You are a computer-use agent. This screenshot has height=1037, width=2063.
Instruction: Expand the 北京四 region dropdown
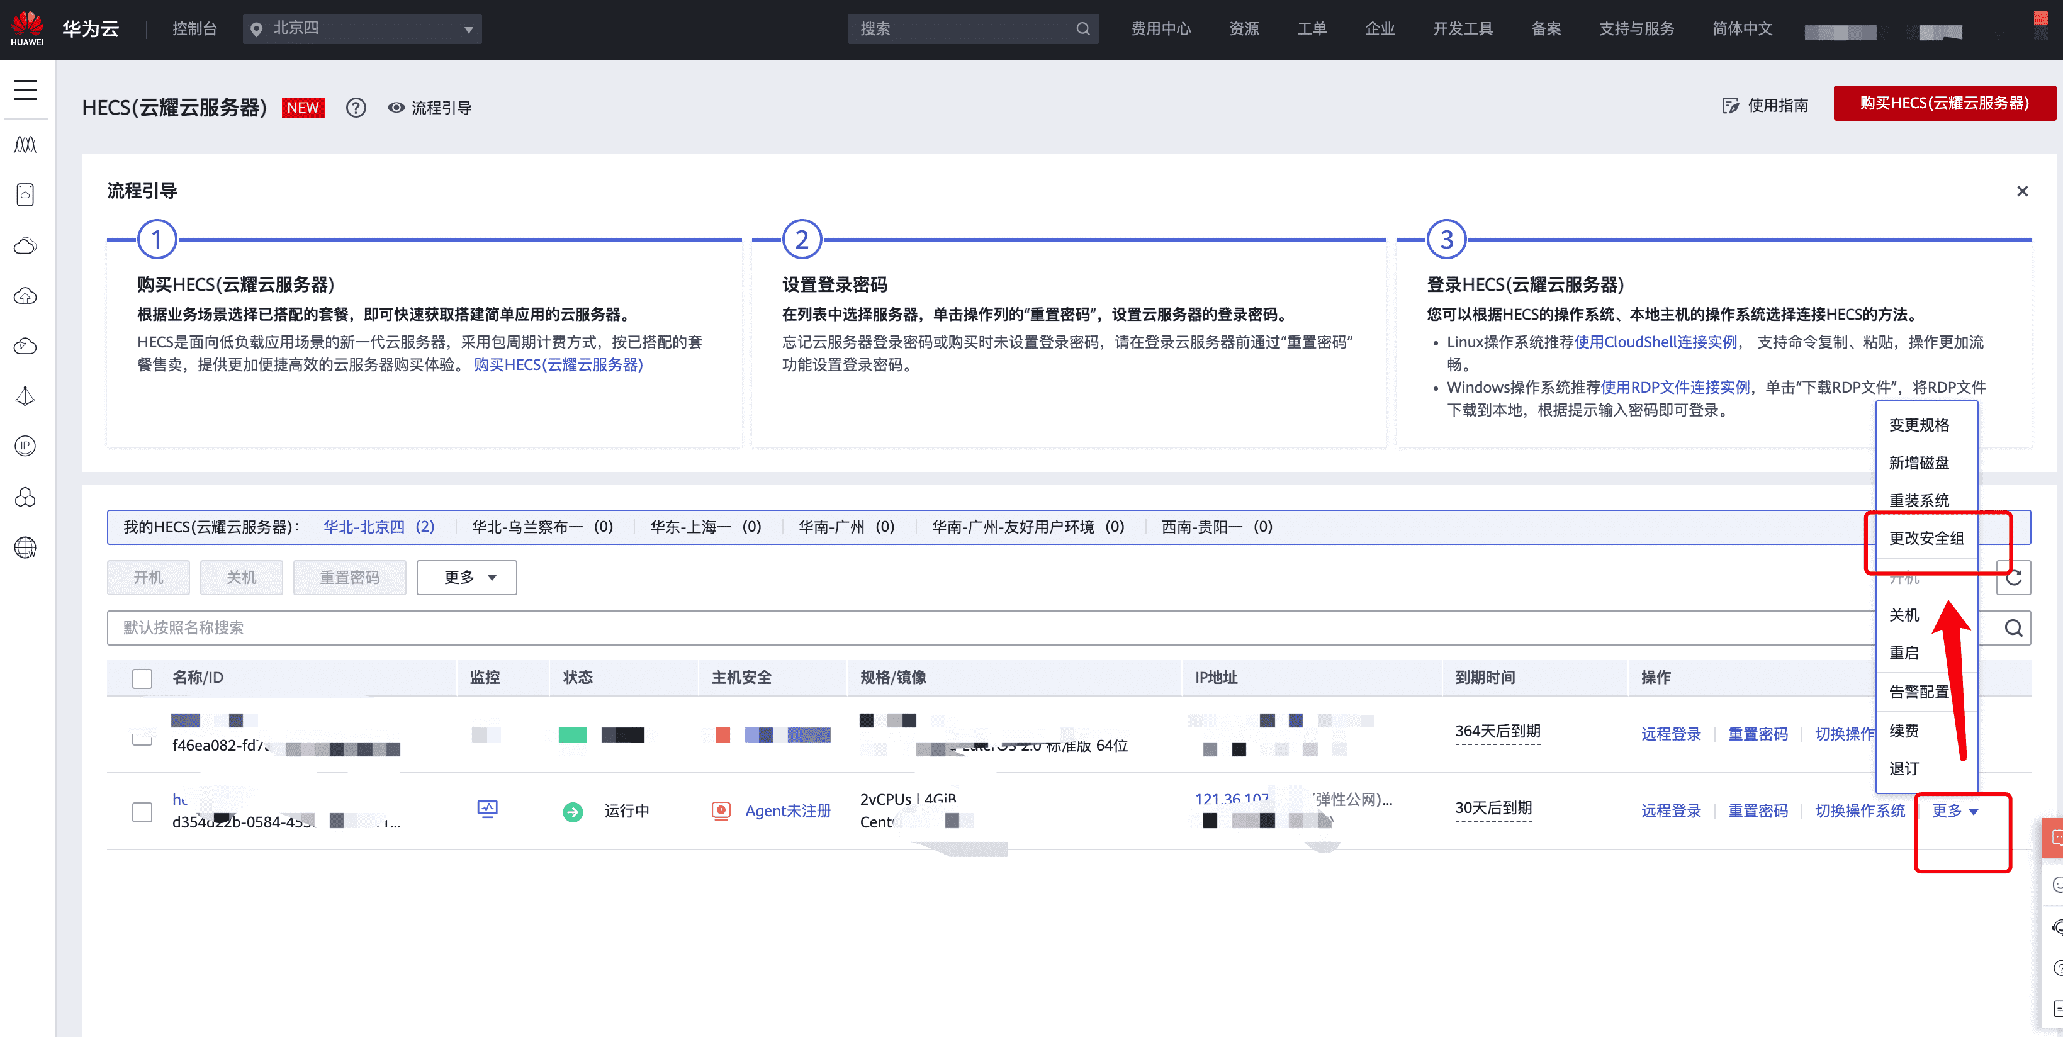[x=362, y=29]
